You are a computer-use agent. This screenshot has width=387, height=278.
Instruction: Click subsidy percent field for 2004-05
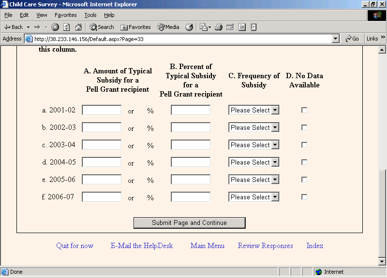pos(191,162)
